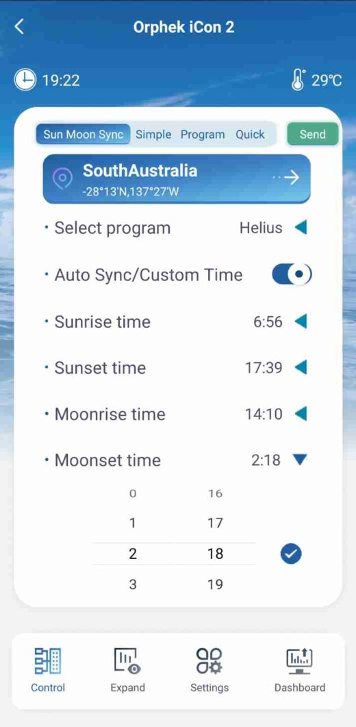Screen dimensions: 356x727
Task: Switch to the Quick tab
Action: pyautogui.click(x=250, y=134)
